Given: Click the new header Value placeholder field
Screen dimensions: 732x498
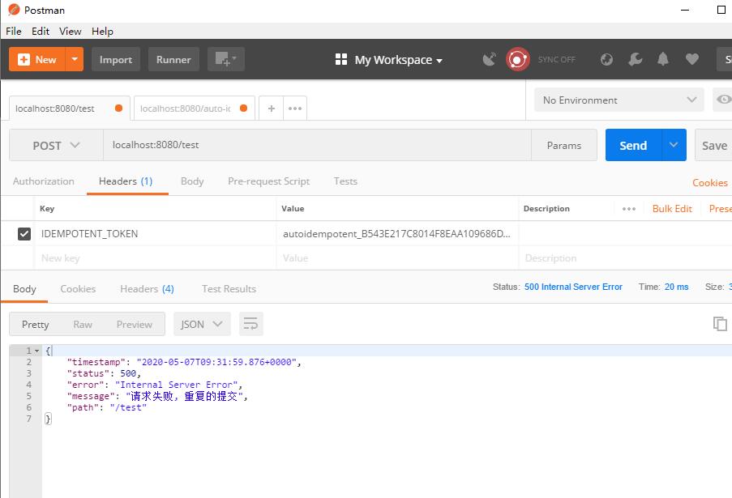Looking at the screenshot, I should [397, 258].
